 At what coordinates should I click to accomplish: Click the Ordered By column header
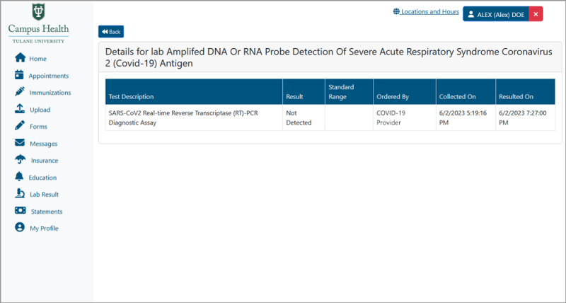pyautogui.click(x=405, y=92)
